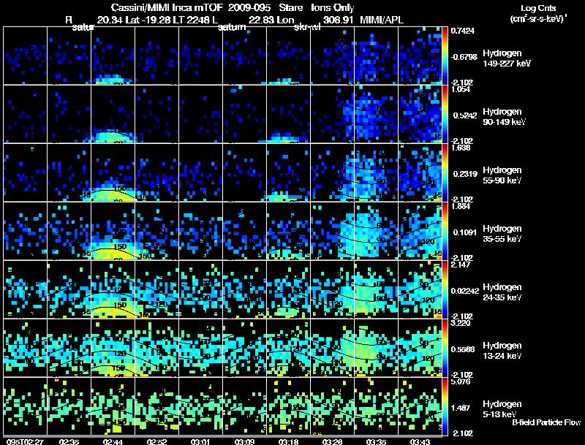This screenshot has width=585, height=445.
Task: Click the 03:43 panel in the 55-90 keV row
Action: point(420,172)
